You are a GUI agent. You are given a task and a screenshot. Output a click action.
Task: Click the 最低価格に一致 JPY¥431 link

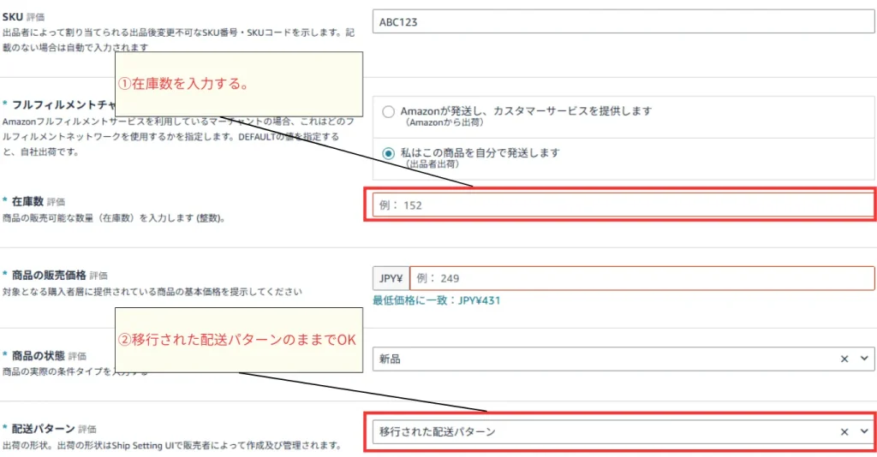[436, 300]
